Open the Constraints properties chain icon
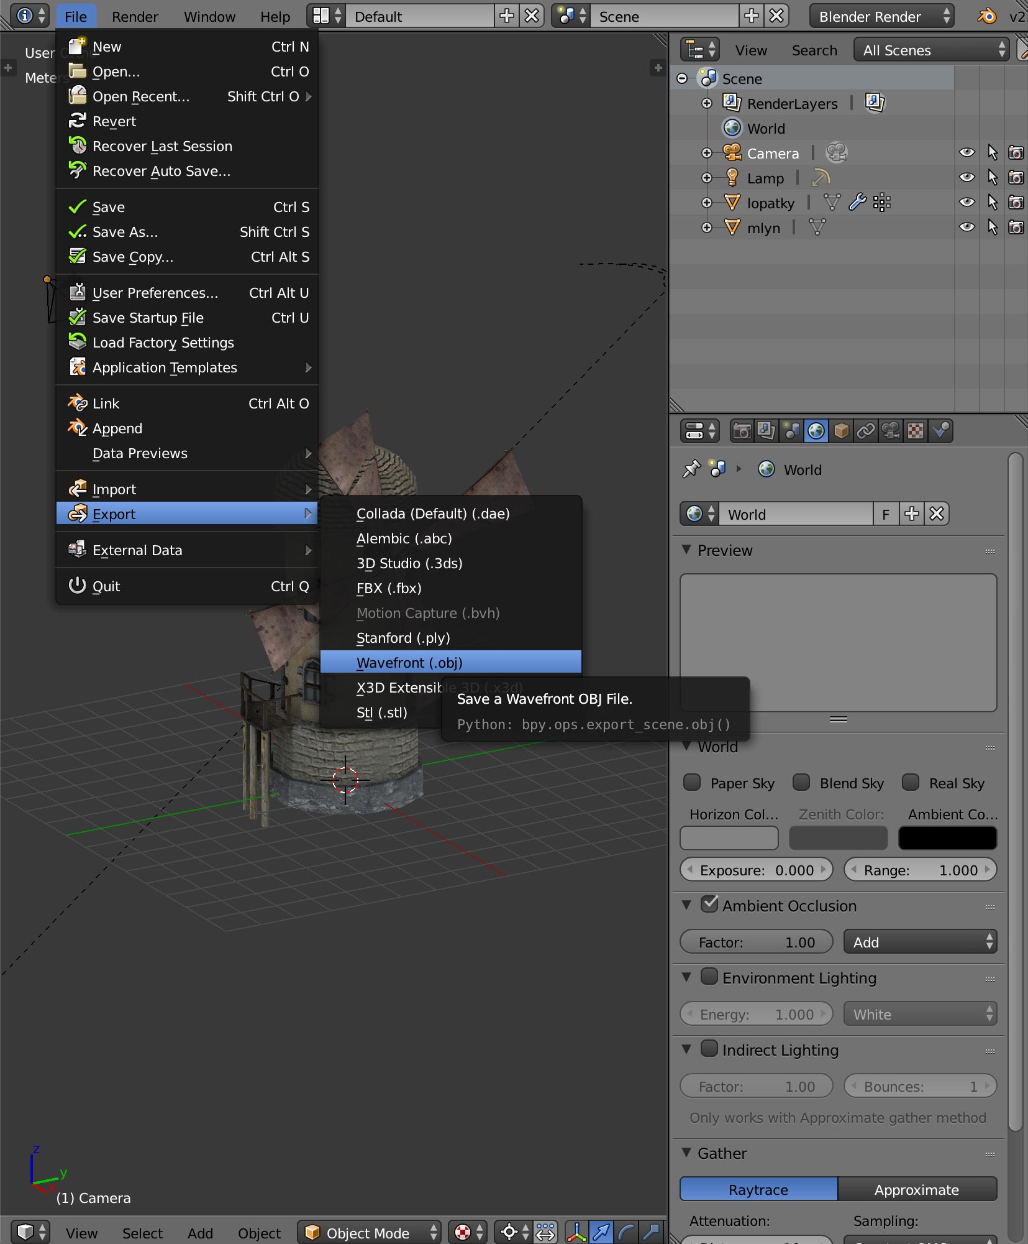 click(865, 431)
